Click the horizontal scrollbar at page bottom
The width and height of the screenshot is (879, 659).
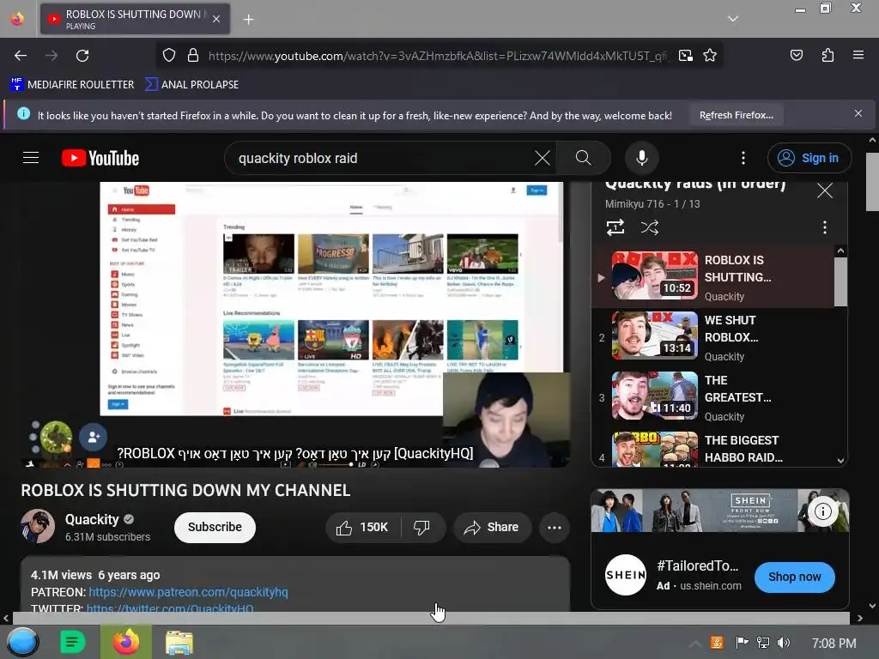(431, 618)
